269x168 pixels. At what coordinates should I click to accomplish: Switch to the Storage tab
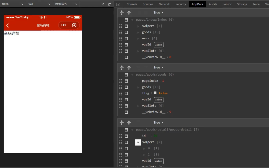click(x=242, y=4)
